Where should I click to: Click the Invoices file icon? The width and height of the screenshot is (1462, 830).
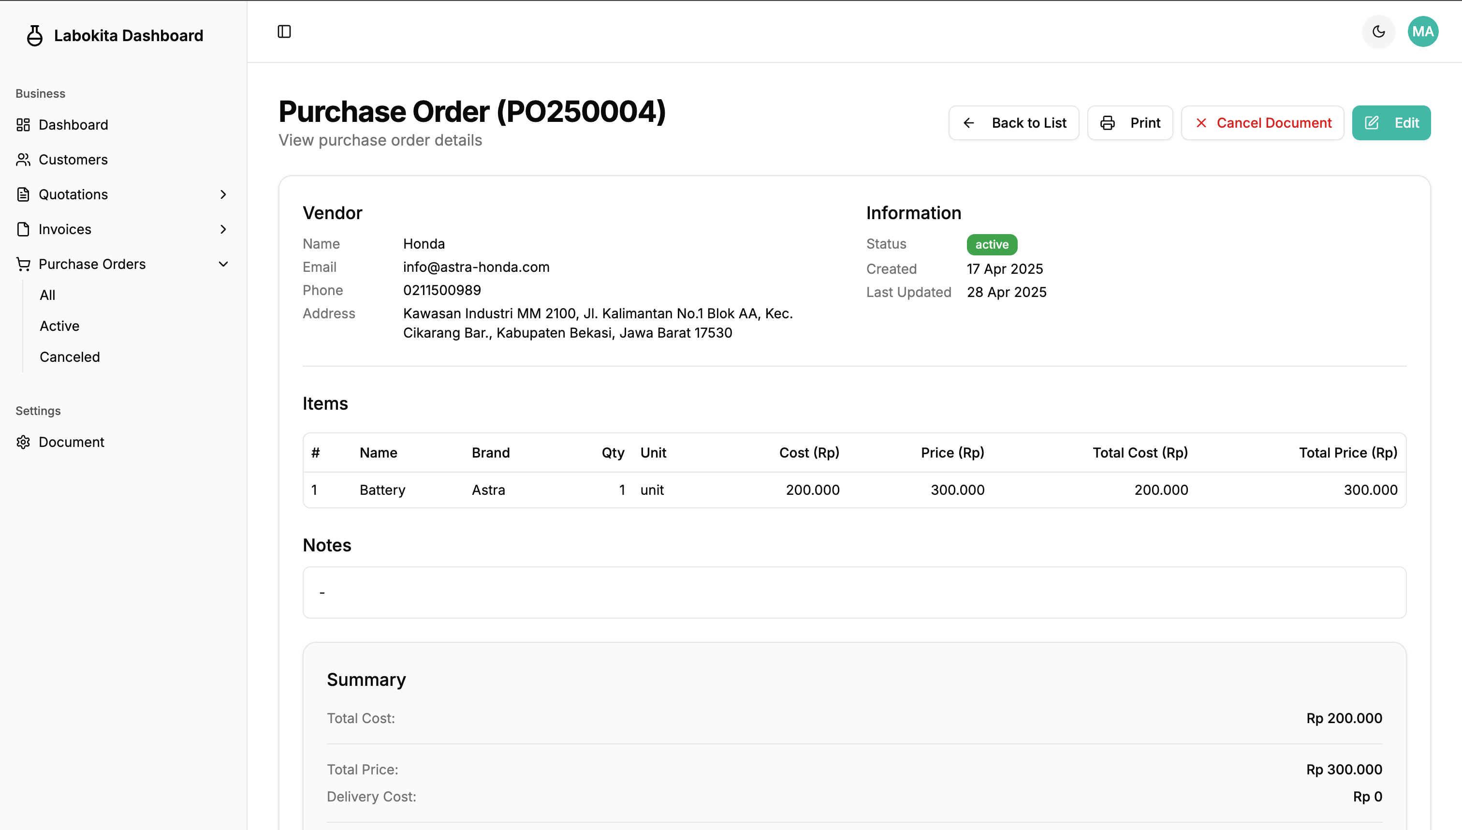(23, 229)
